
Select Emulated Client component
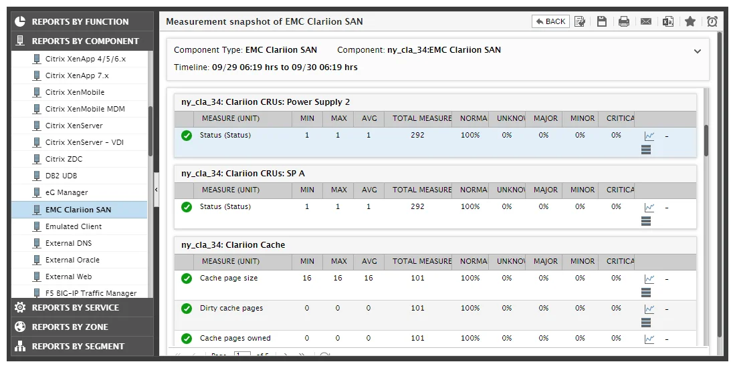(x=79, y=226)
